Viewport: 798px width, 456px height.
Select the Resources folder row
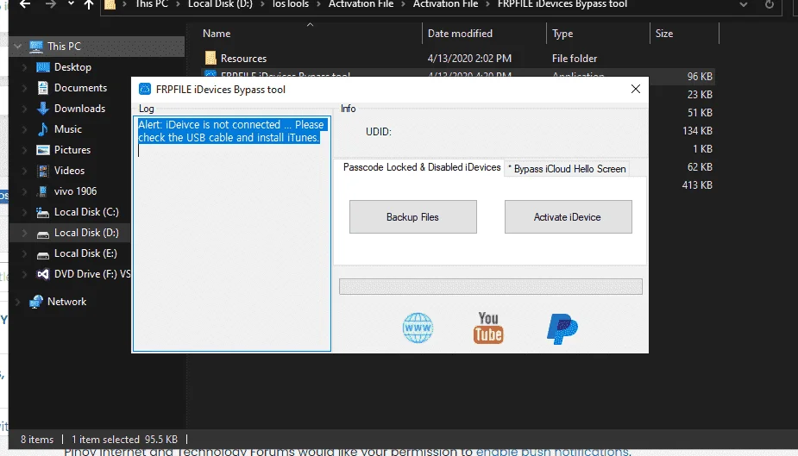pyautogui.click(x=458, y=58)
